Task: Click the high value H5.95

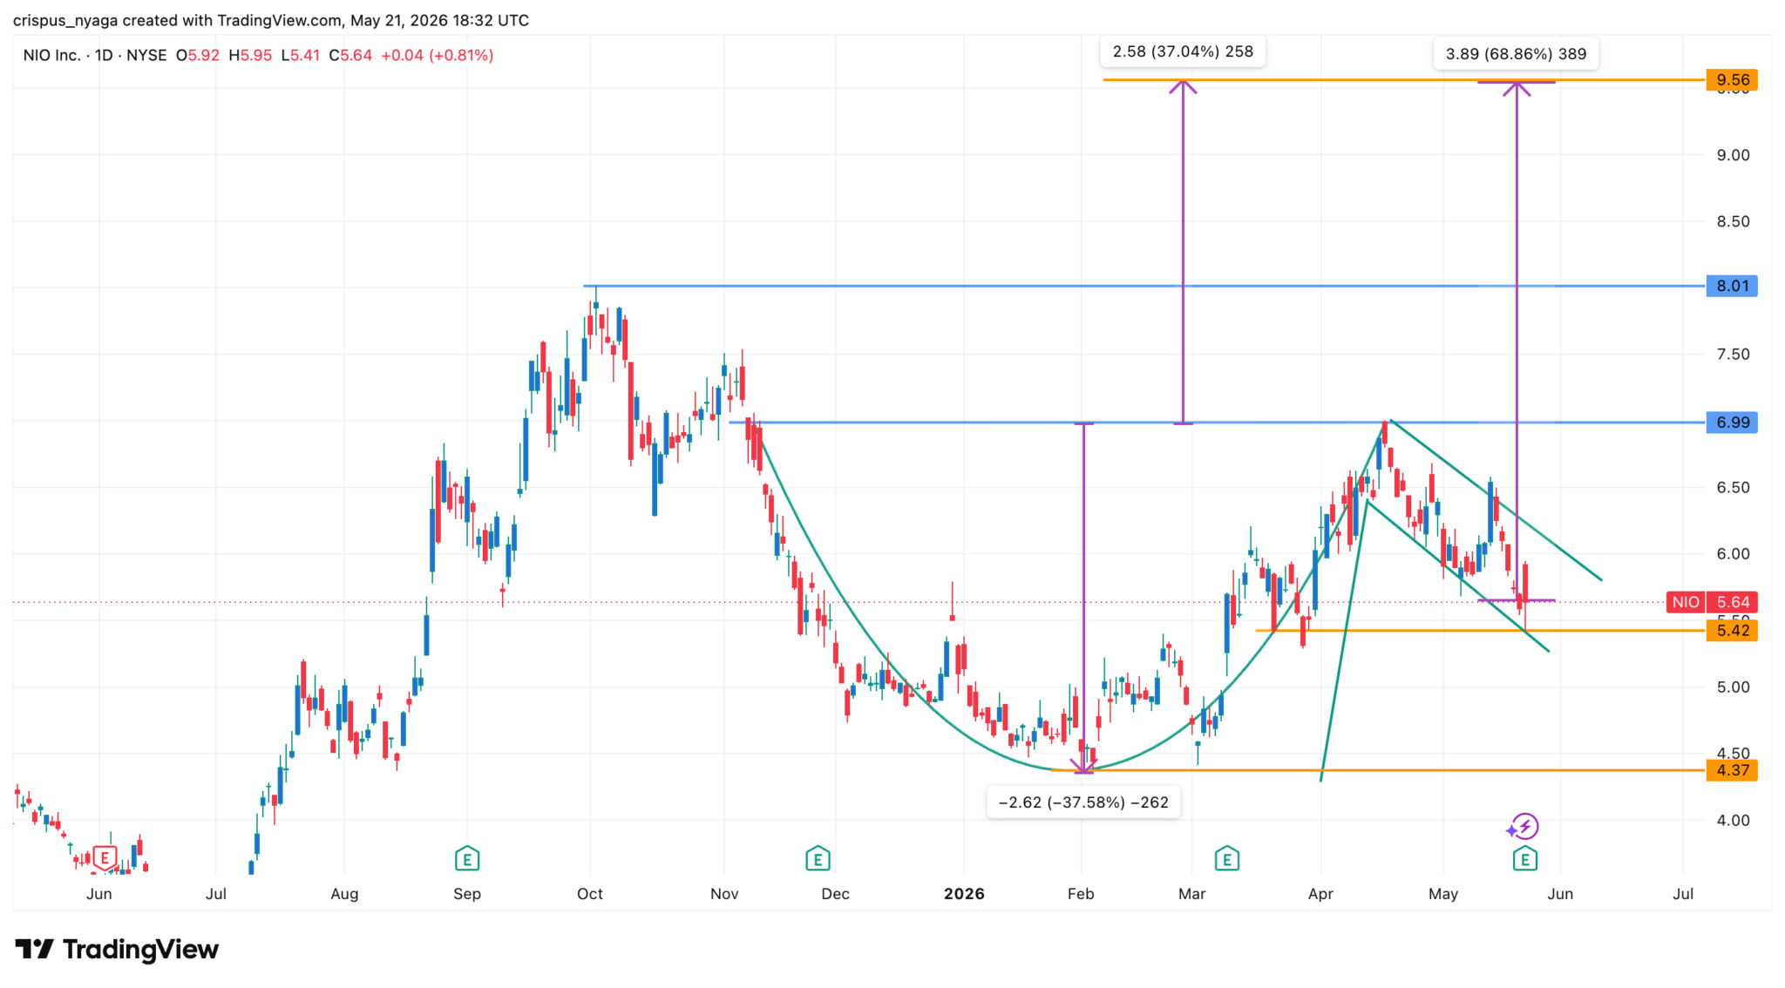Action: [x=250, y=55]
